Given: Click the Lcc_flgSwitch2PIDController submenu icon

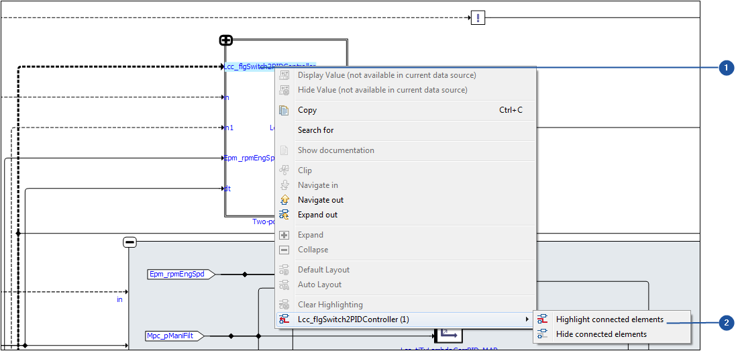Looking at the screenshot, I should tap(284, 319).
